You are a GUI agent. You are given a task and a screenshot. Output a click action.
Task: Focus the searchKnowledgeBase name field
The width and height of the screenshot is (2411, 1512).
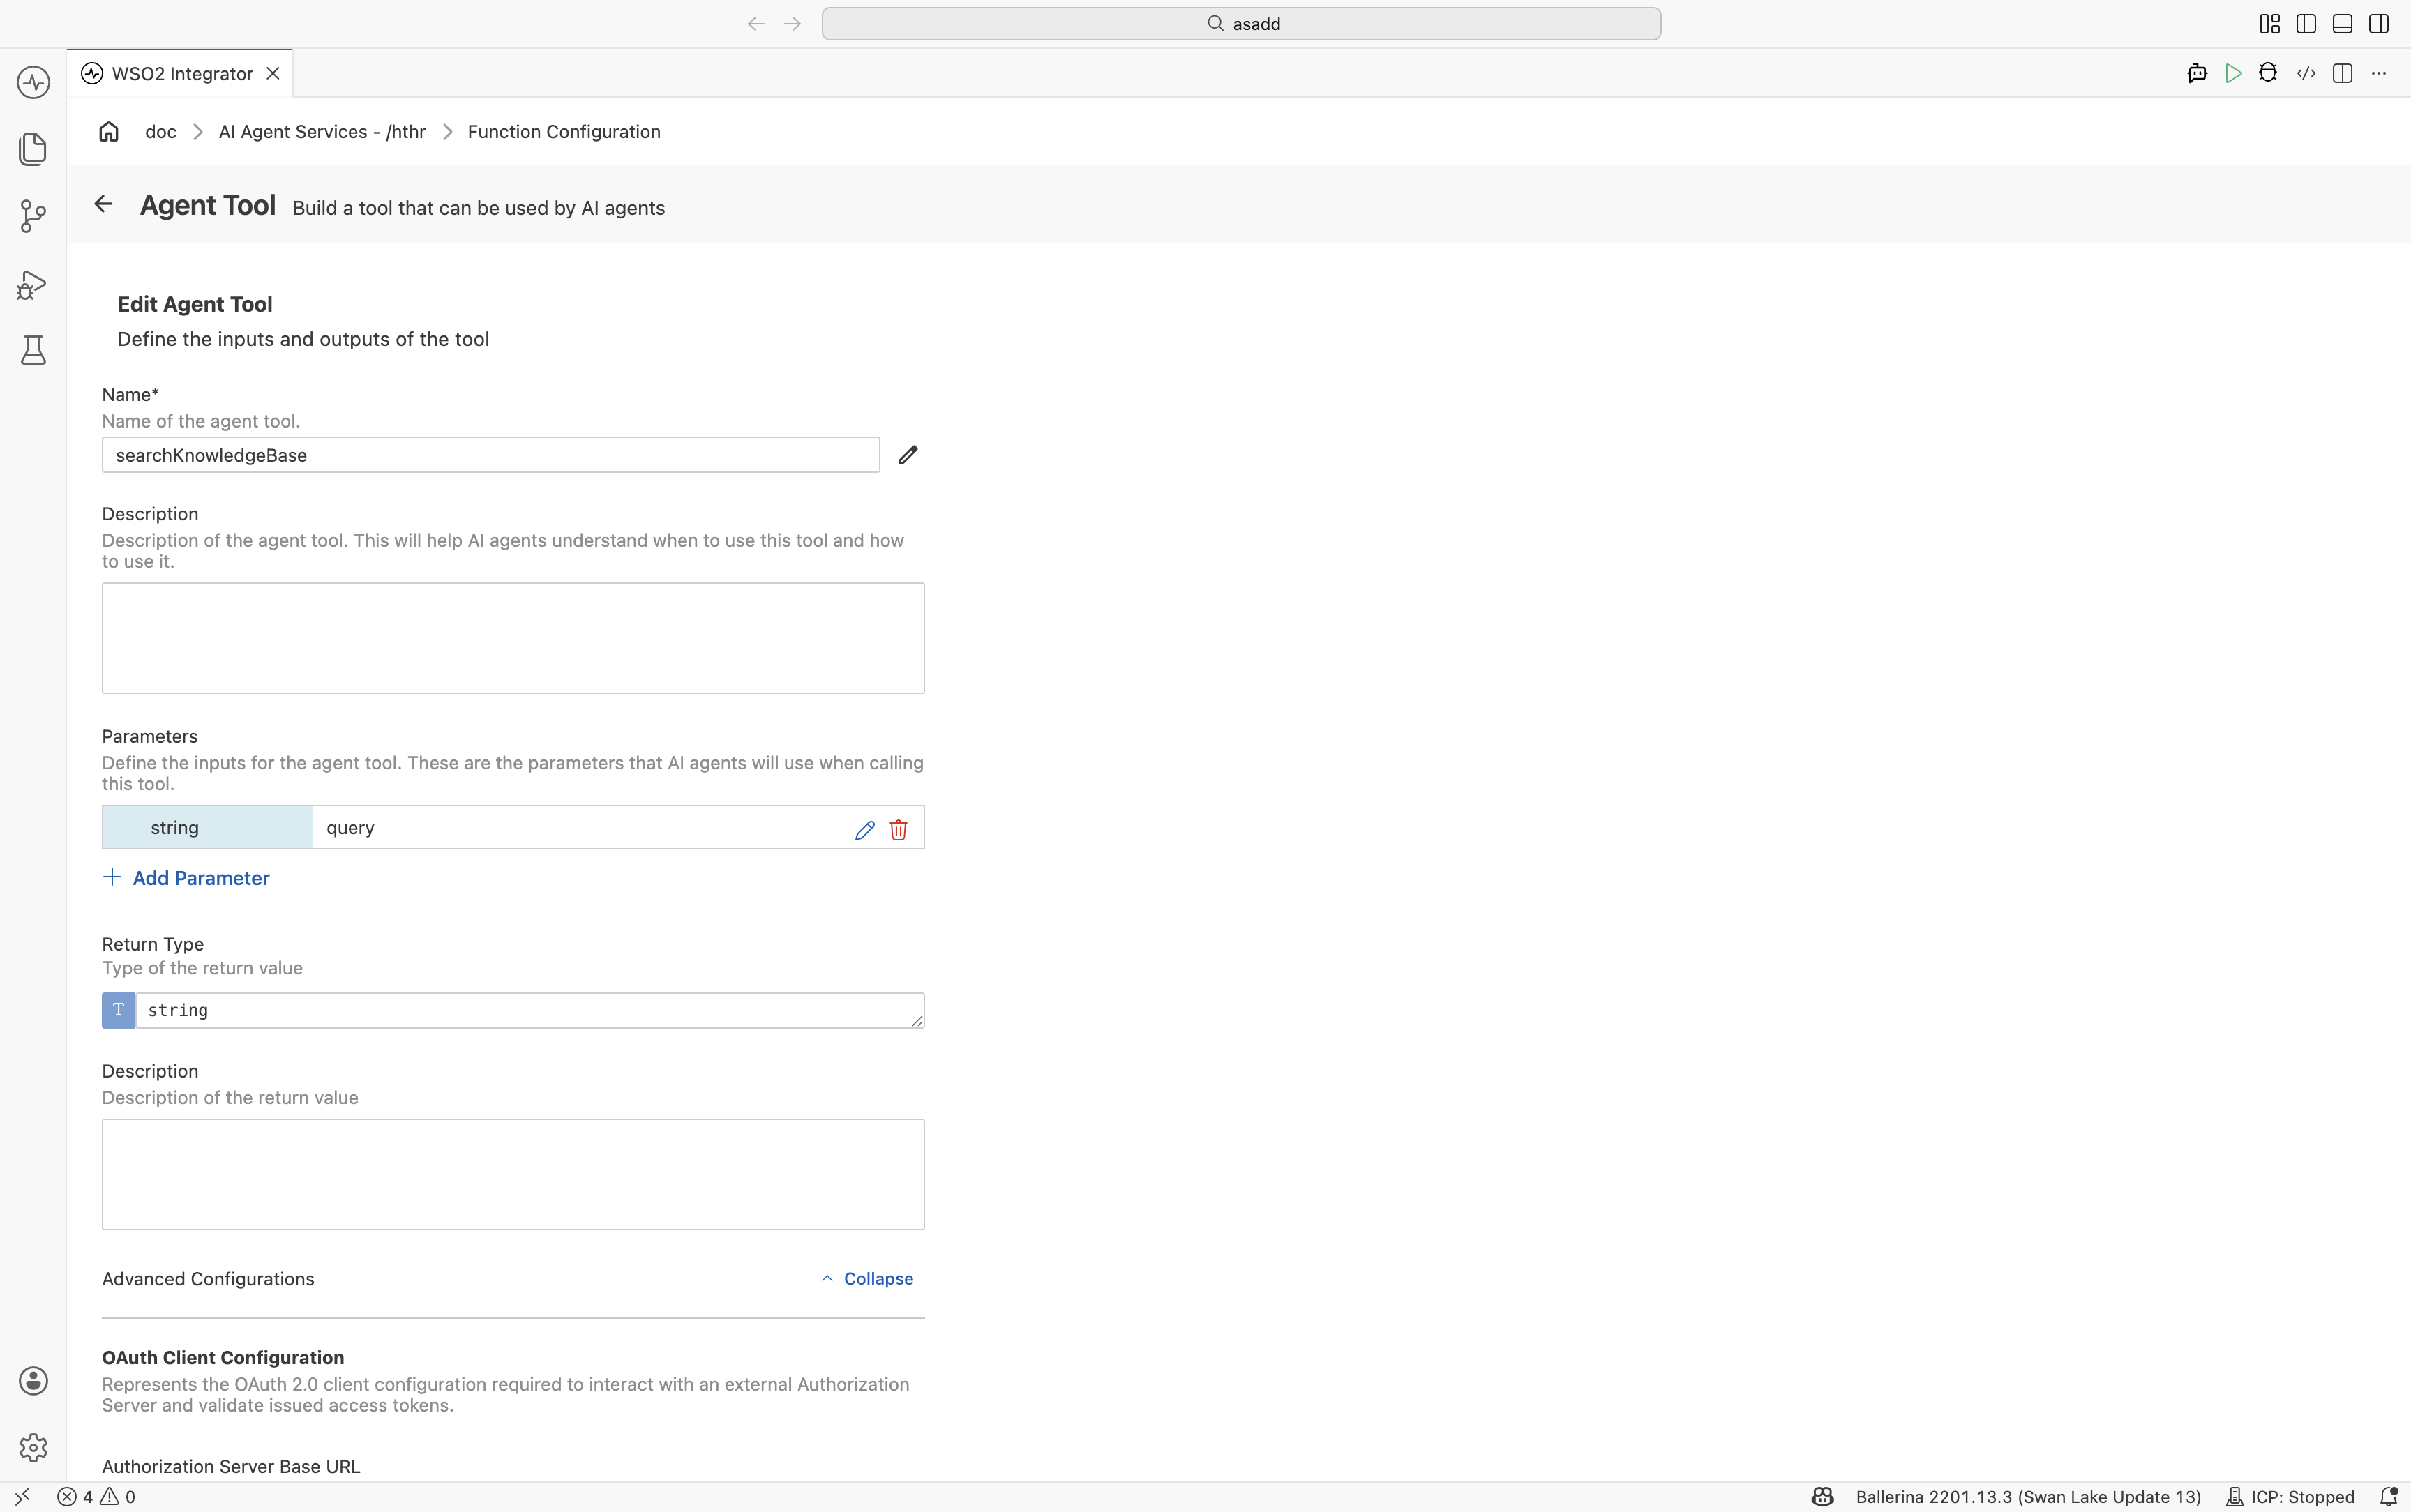(x=491, y=455)
